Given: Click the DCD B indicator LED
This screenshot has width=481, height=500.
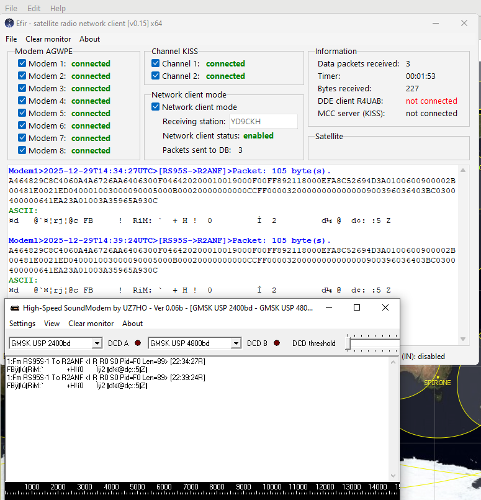Looking at the screenshot, I should point(276,343).
